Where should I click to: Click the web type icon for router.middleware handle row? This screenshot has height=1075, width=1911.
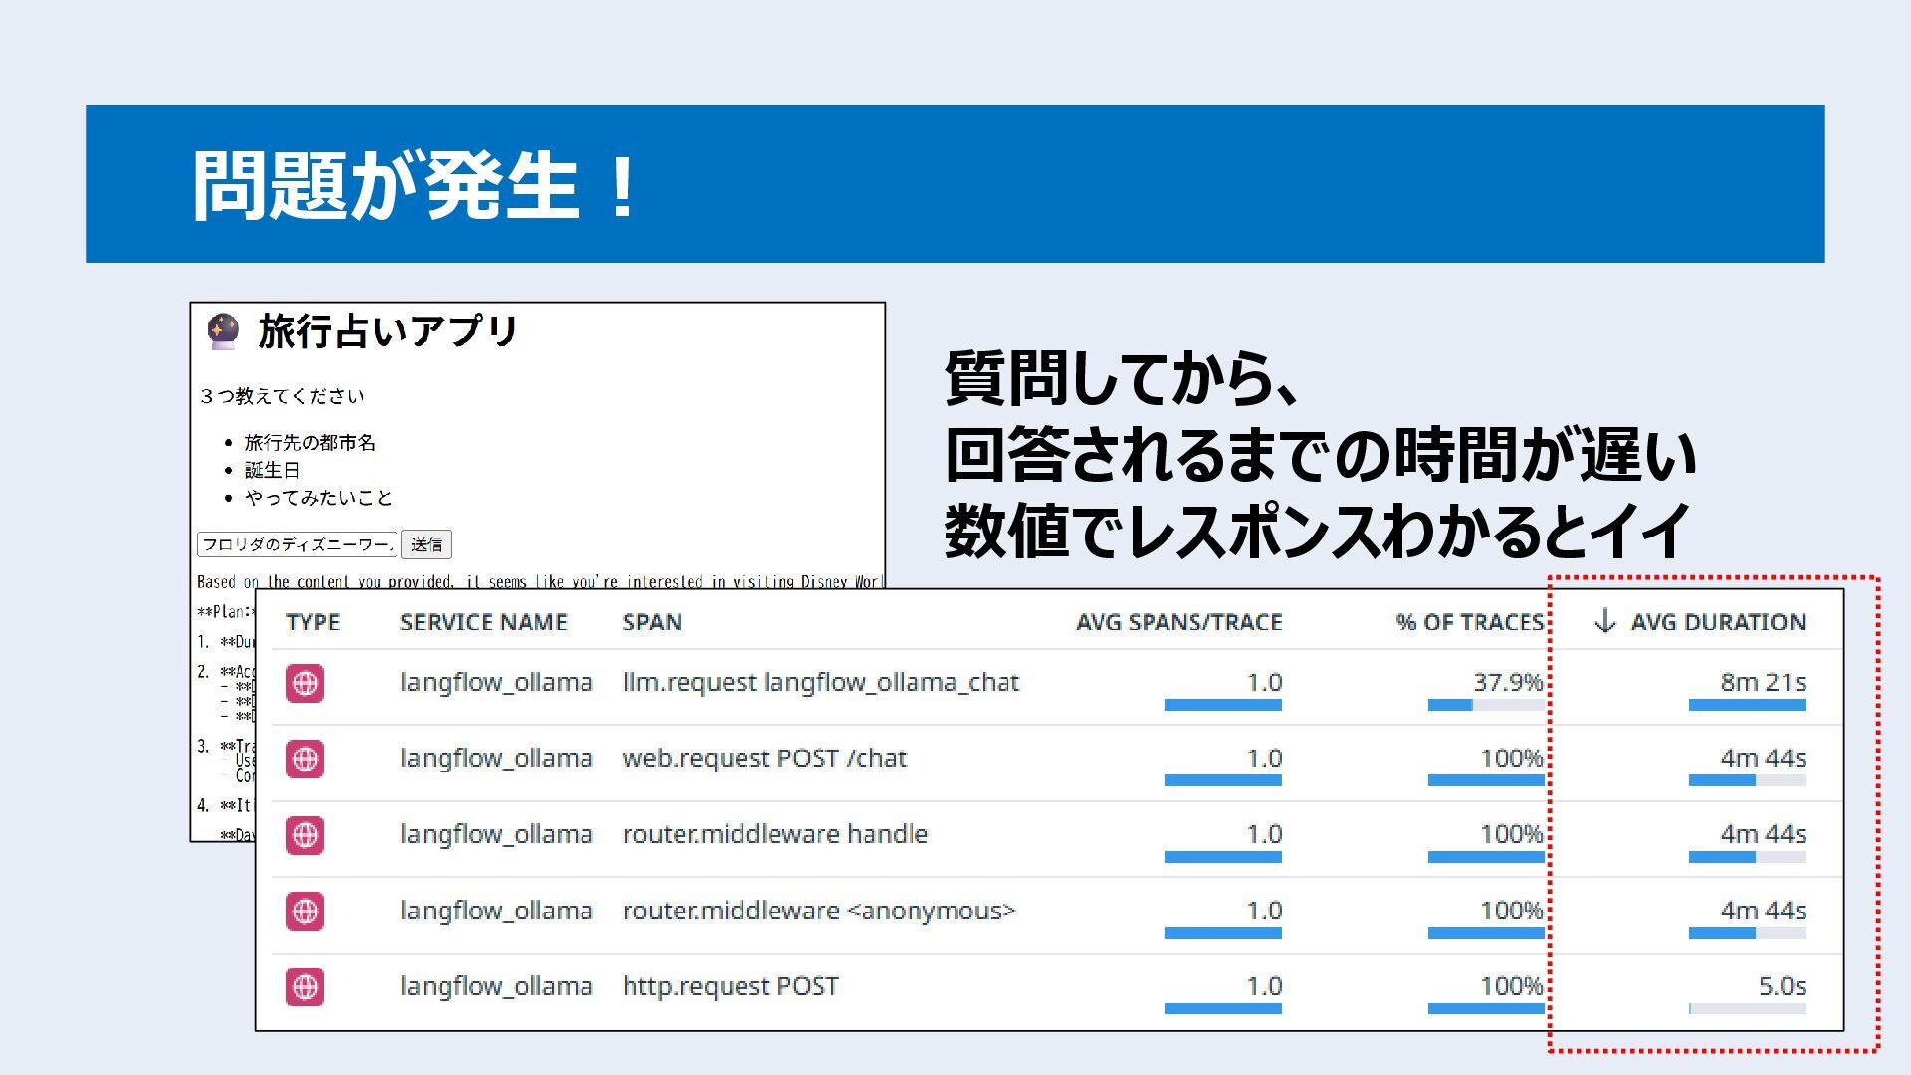tap(305, 835)
